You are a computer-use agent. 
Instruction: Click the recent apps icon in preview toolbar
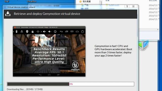67,31
